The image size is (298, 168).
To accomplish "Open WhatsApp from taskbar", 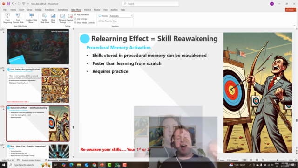I will pos(117,165).
